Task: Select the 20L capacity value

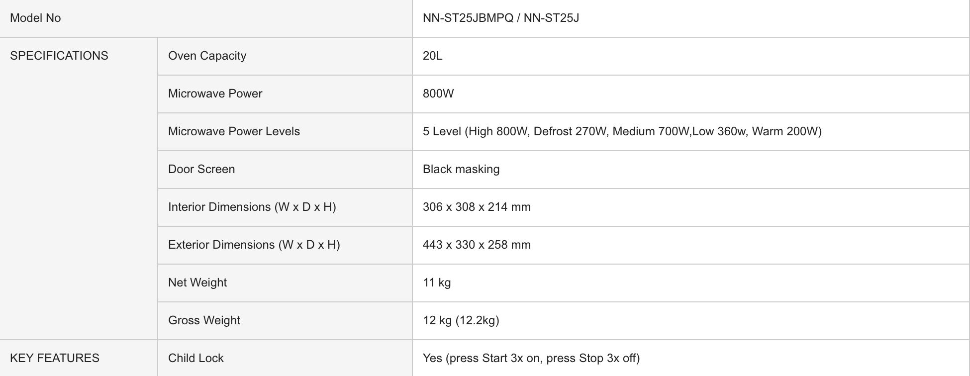Action: (x=432, y=56)
